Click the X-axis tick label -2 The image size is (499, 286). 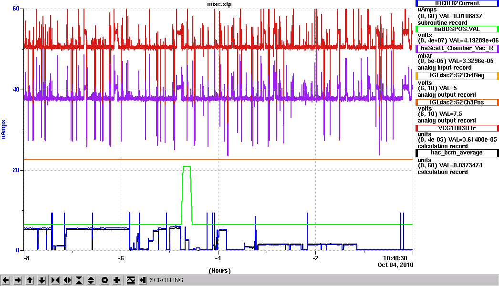click(315, 258)
